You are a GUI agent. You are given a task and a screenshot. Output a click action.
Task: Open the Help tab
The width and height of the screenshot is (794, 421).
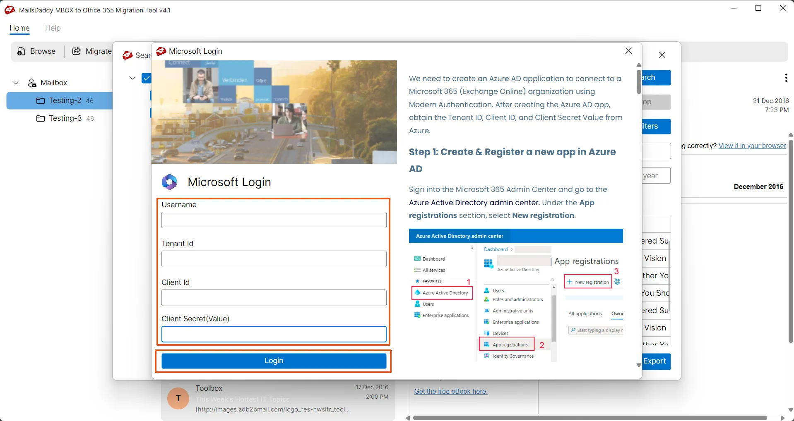coord(53,28)
